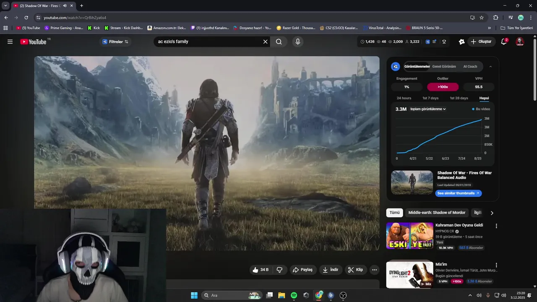Open options menu for Mix'im playlist
Screen dimensions: 537x302
tap(496, 265)
